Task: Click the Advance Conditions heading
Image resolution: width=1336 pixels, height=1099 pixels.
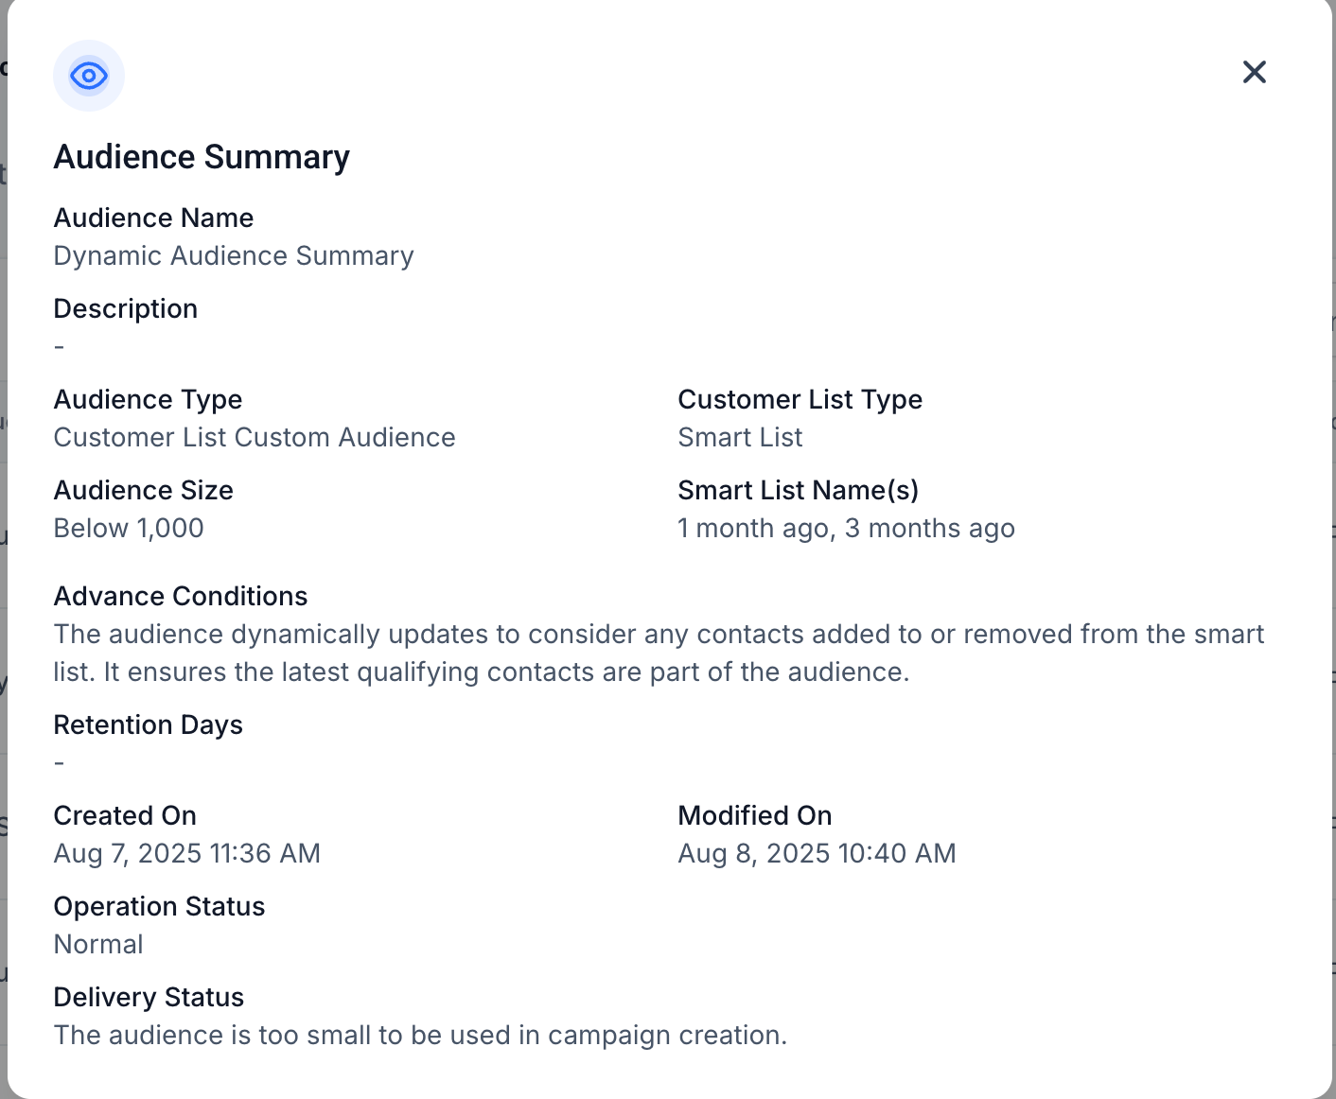Action: coord(181,596)
